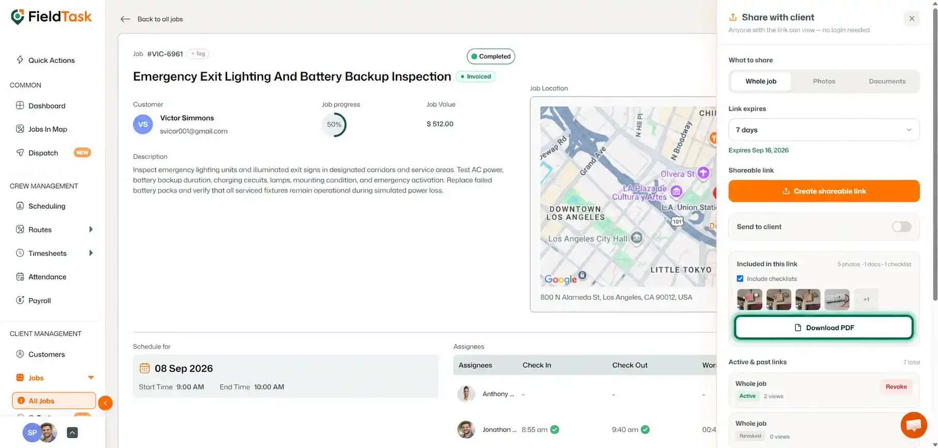Toggle Send to client switch
938x448 pixels.
tap(901, 227)
